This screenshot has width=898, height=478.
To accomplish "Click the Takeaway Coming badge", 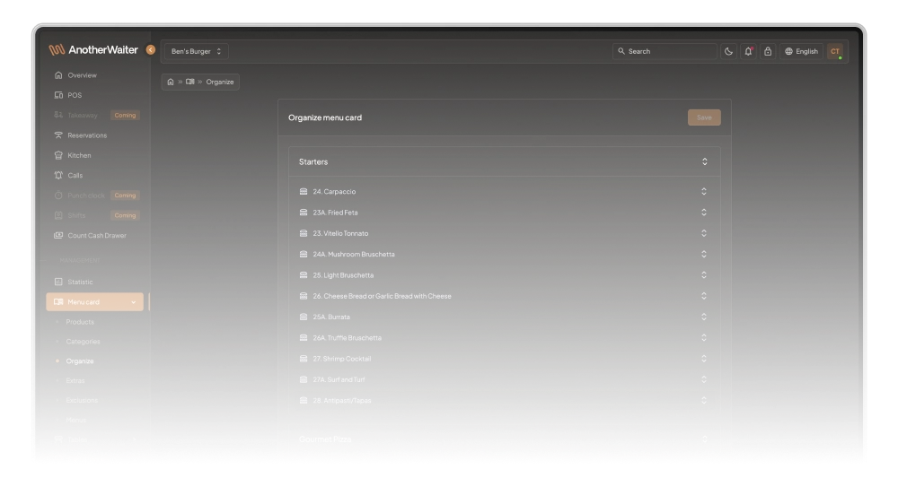I will coord(125,115).
